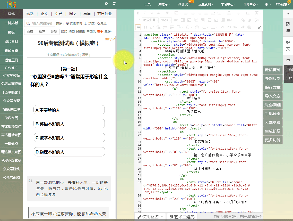The height and width of the screenshot is (221, 293).
Task: Switch to the 标题 tab
Action: [x=30, y=14]
